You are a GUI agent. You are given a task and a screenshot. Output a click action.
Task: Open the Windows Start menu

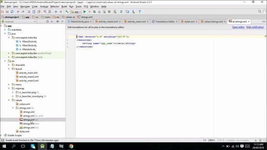[x=4, y=146]
